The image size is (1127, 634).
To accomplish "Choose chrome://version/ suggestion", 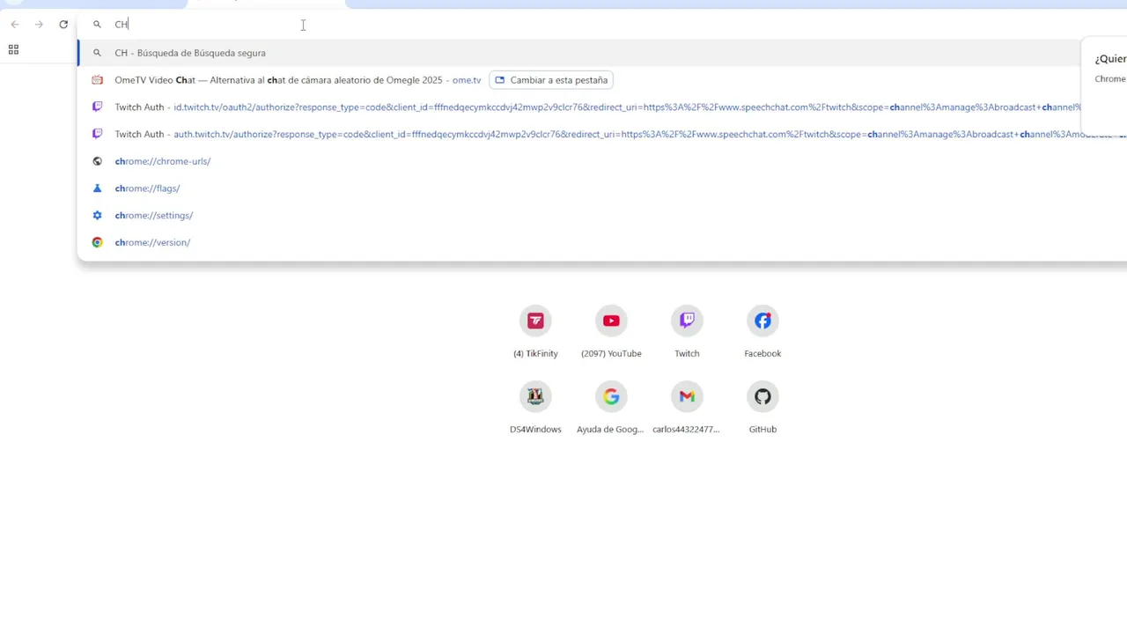I will [x=602, y=242].
